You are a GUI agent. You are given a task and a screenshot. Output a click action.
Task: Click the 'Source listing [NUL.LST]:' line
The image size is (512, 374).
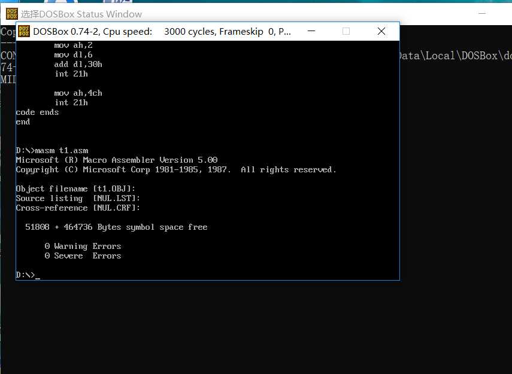tap(78, 199)
